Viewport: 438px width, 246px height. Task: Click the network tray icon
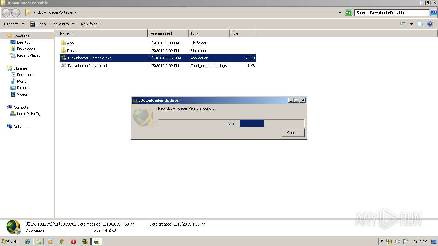coord(389,242)
